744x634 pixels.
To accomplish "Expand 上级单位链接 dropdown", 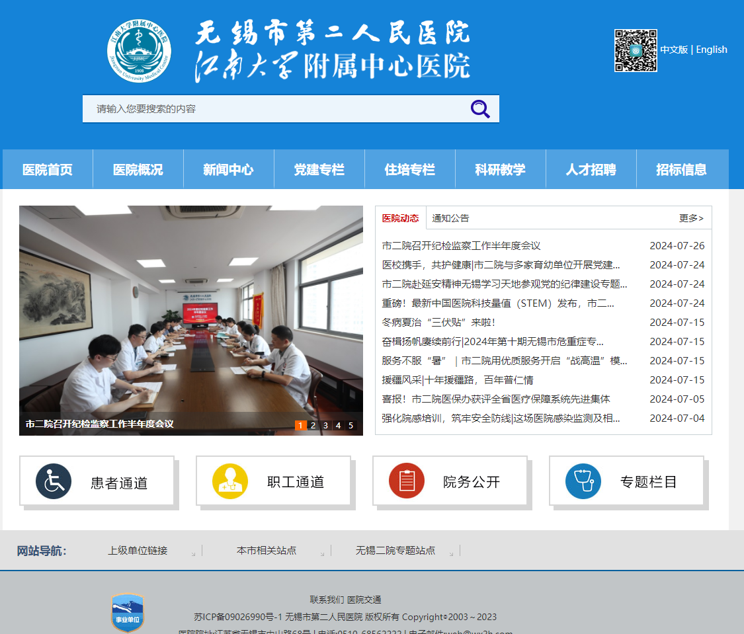I will click(138, 551).
